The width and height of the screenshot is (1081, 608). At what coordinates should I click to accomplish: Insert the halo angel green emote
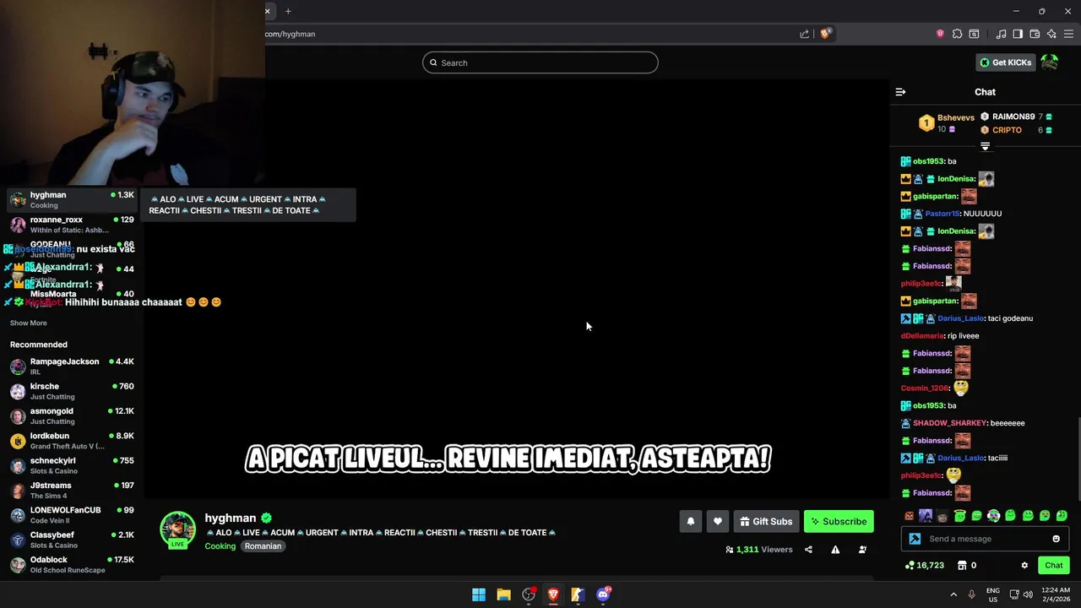click(x=959, y=516)
